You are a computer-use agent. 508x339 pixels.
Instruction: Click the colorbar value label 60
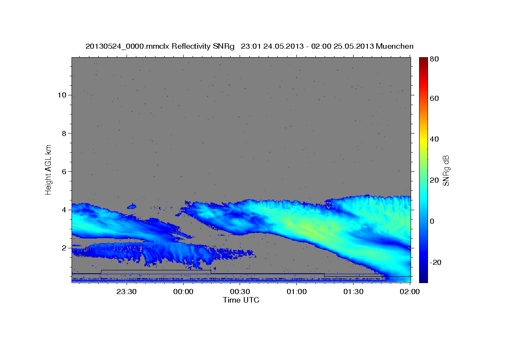pyautogui.click(x=434, y=98)
